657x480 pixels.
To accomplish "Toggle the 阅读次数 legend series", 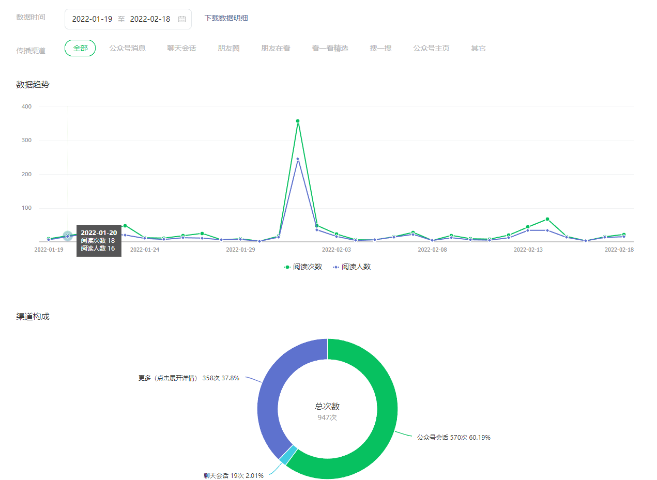I will pyautogui.click(x=303, y=267).
